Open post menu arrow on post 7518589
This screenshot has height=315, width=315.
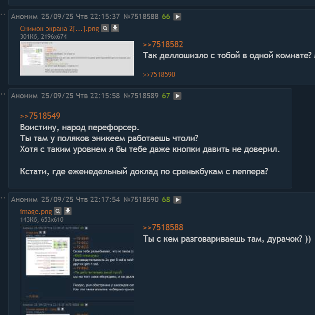[x=177, y=96]
